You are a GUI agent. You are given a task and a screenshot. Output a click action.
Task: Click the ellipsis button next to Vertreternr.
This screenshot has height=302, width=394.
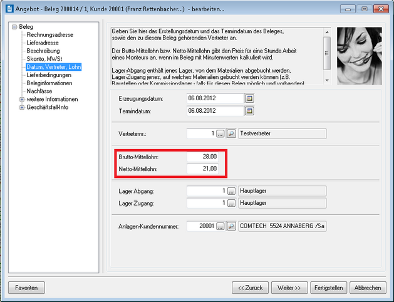[220, 133]
